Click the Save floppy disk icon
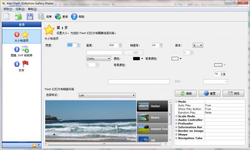This screenshot has height=150, width=250. [x=30, y=16]
